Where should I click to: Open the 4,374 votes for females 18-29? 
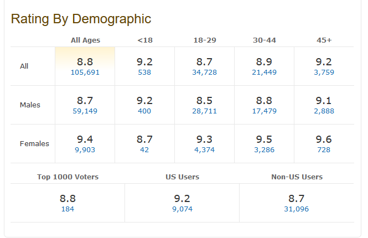click(x=205, y=150)
